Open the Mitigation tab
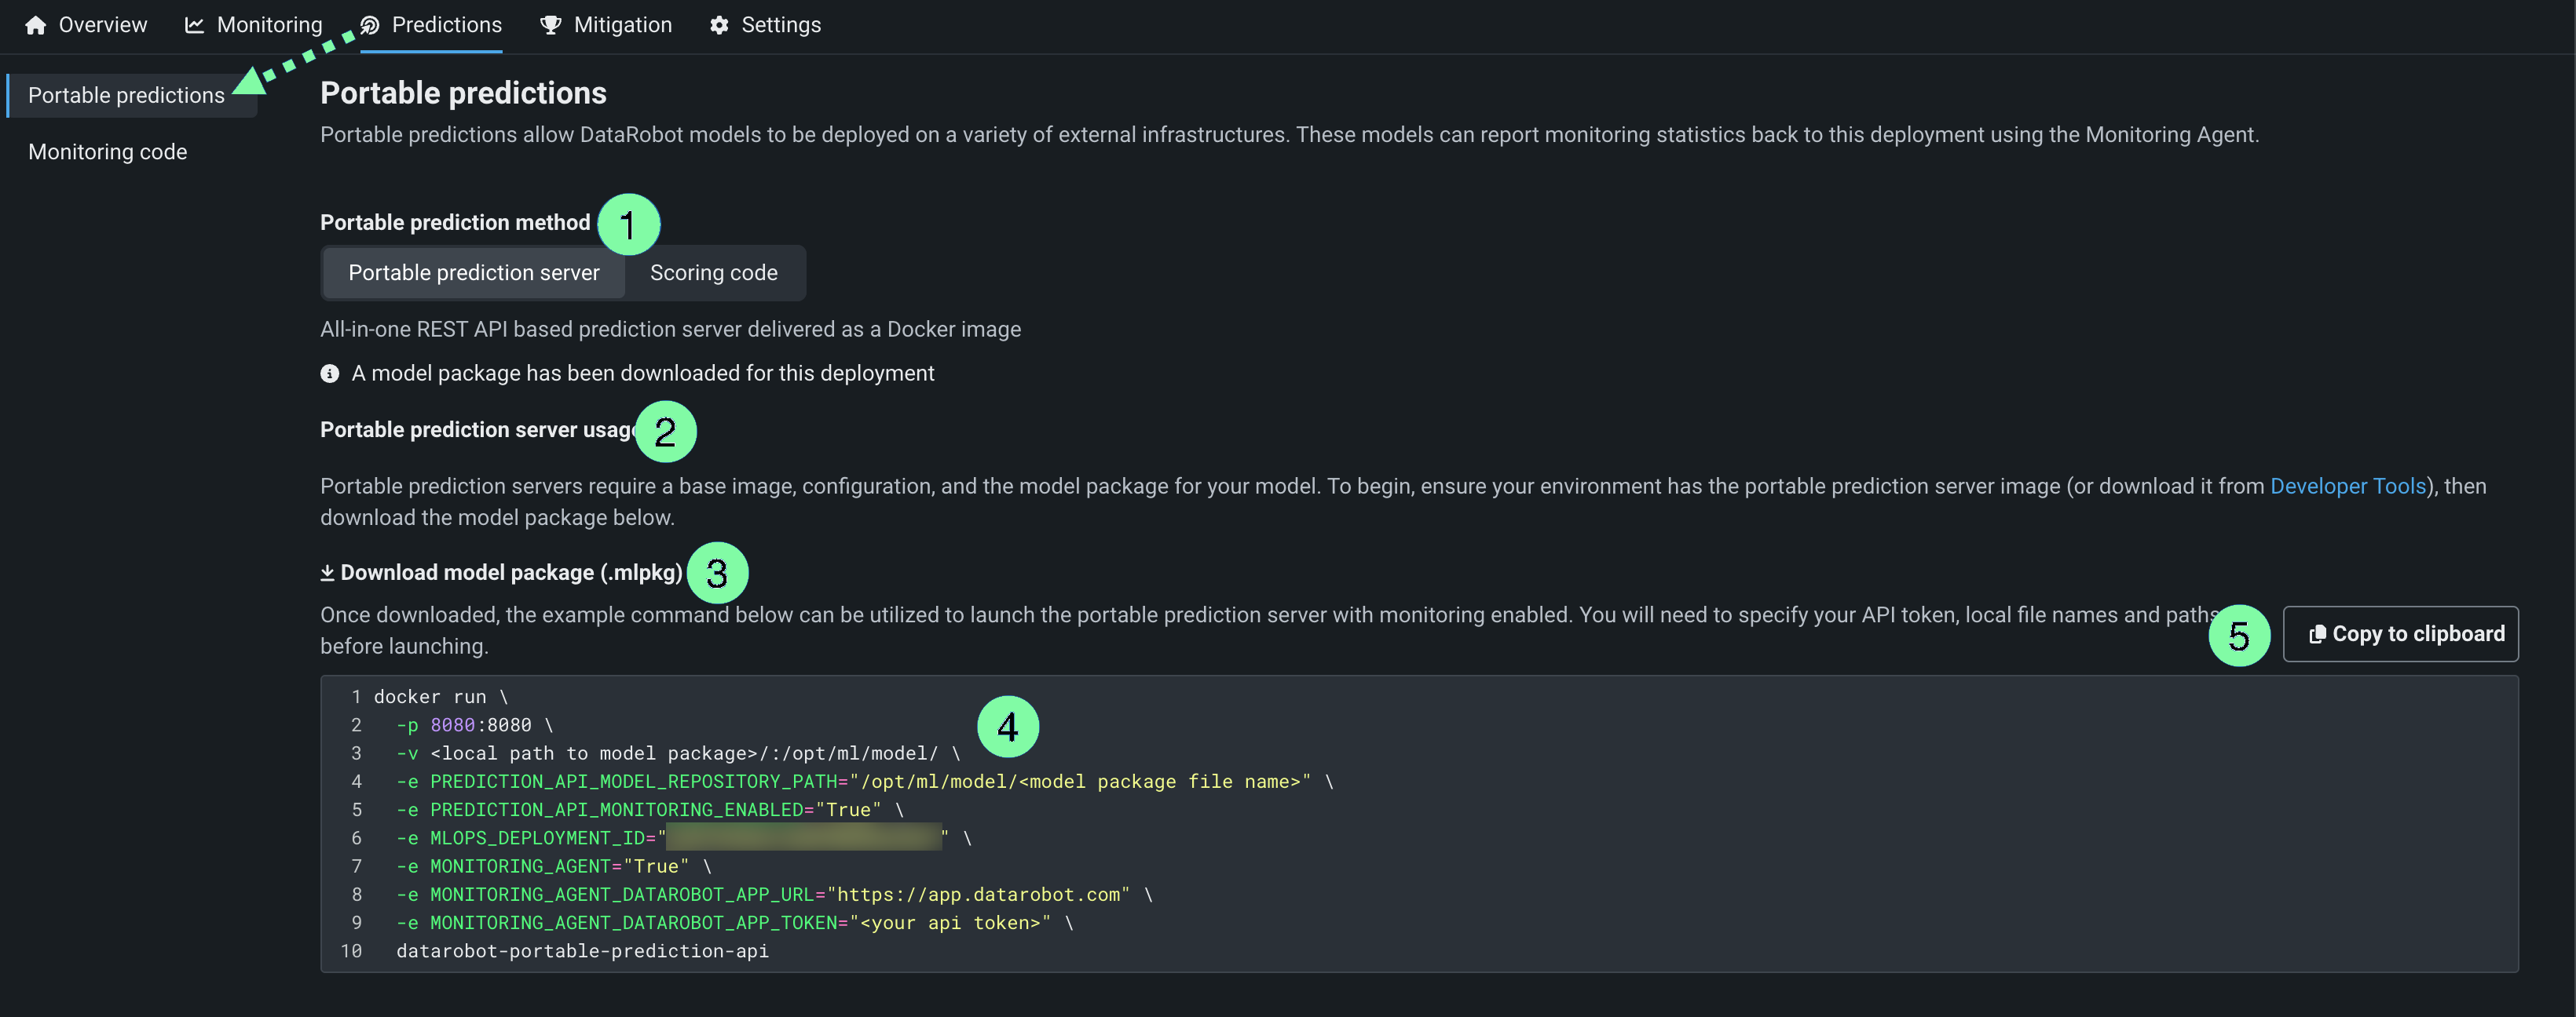 622,25
